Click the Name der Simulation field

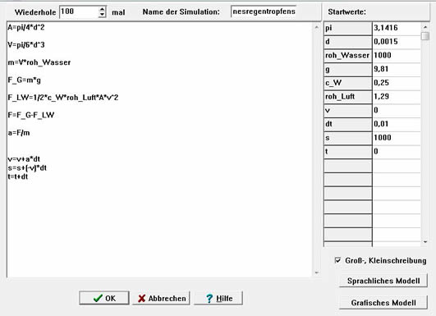pos(264,11)
